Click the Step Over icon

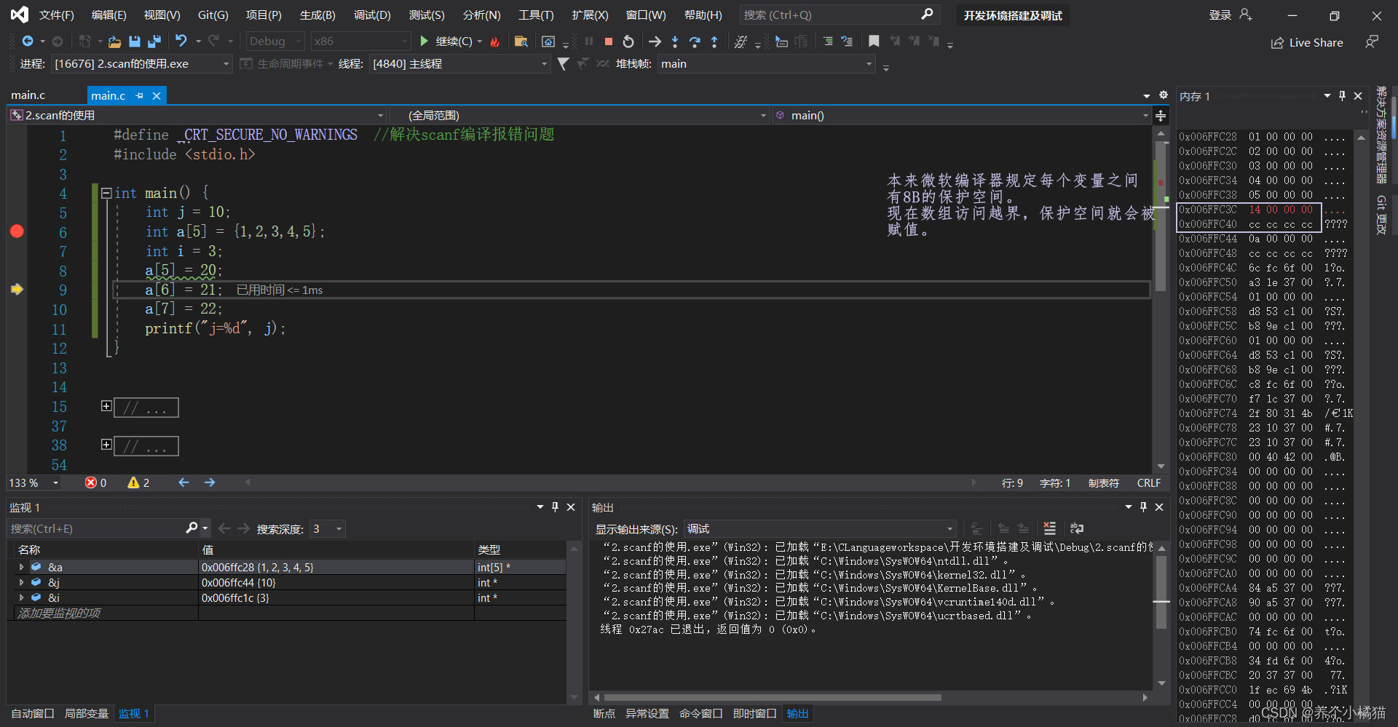click(x=695, y=41)
